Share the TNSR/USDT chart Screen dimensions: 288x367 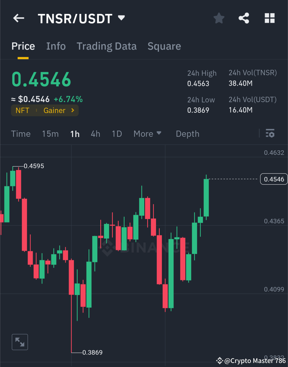point(244,18)
